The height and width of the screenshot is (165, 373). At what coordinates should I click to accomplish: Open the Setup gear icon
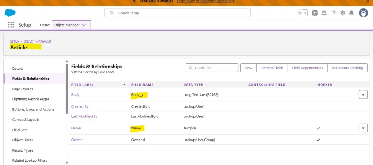click(342, 13)
